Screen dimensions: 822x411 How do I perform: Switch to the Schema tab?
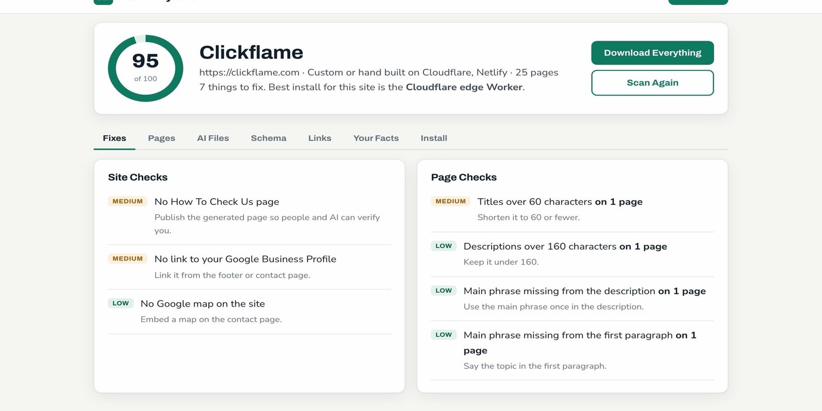click(269, 138)
